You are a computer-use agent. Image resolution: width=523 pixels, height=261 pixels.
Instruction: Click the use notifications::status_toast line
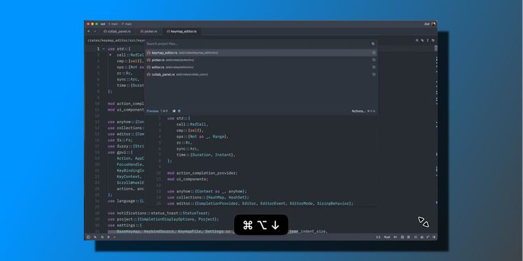[x=158, y=213]
